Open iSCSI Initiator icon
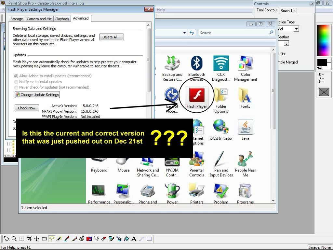 pyautogui.click(x=221, y=130)
